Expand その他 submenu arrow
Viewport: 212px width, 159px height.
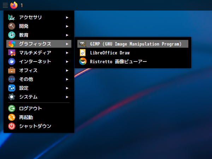coord(67,79)
